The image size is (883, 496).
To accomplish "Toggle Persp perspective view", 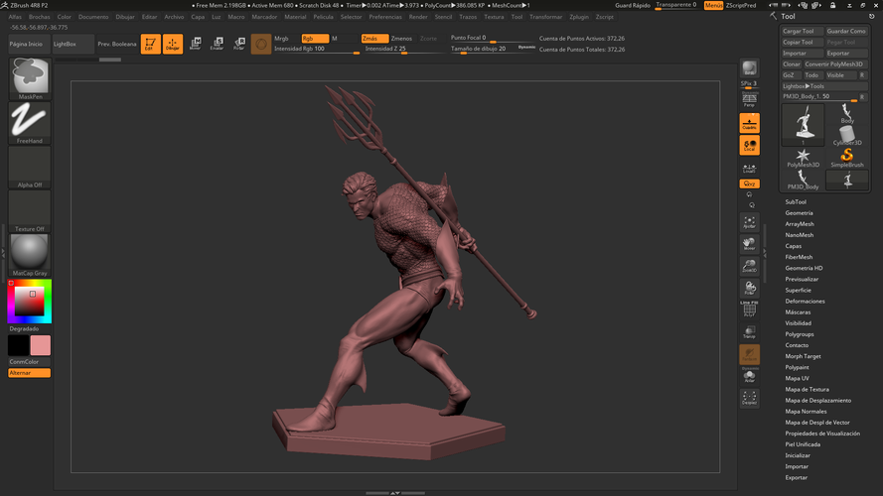I will tap(750, 100).
